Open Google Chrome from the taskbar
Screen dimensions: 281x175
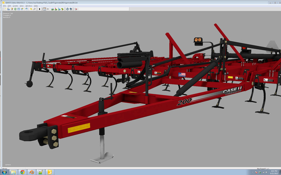pos(22,172)
